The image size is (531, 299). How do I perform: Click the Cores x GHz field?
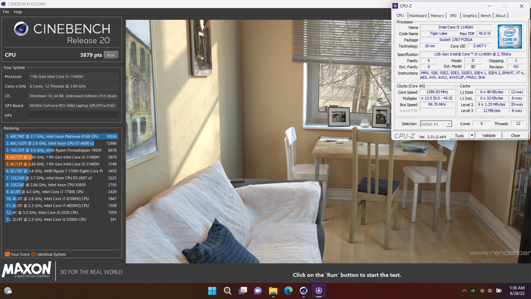pos(73,86)
